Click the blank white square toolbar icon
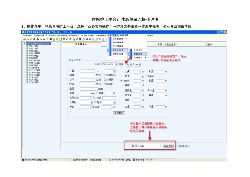 [x=61, y=39]
